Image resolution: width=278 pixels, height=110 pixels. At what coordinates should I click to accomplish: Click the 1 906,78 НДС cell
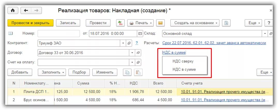(136, 92)
